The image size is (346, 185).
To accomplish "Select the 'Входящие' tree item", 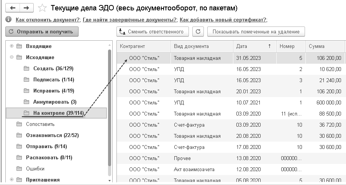I will pos(39,46).
